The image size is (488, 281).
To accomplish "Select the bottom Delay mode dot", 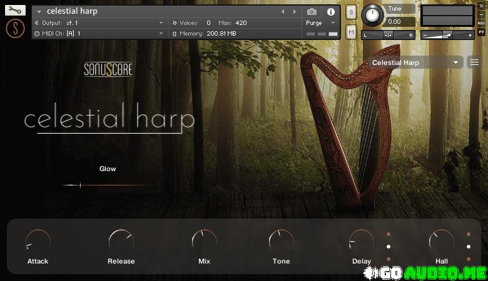I will [389, 259].
